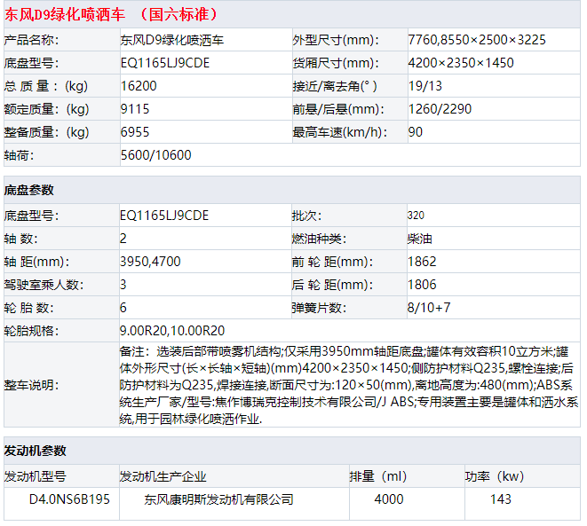Viewport: 587px width, 526px height.
Task: Select the max speed value 90
Action: pyautogui.click(x=415, y=132)
